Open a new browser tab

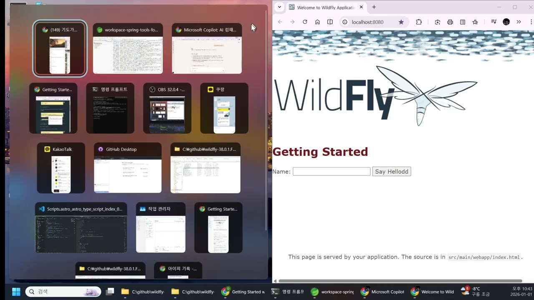[374, 7]
